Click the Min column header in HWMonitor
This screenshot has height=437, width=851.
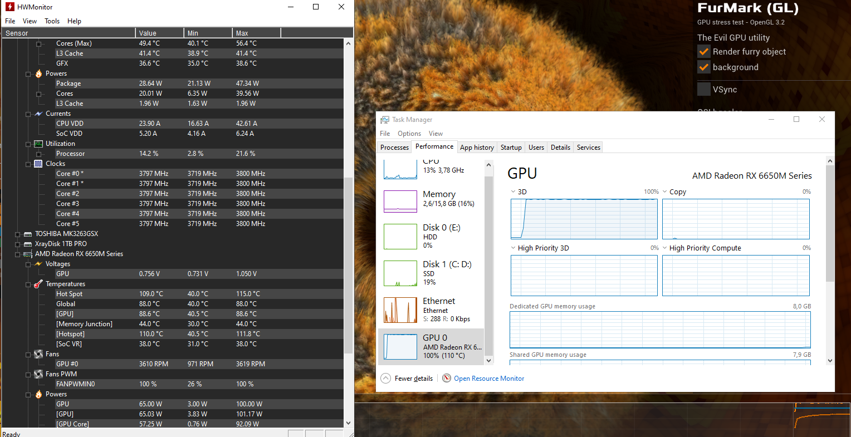tap(208, 33)
